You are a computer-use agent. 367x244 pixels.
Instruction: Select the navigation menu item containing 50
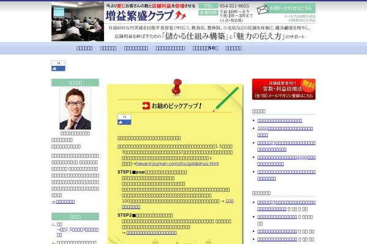click(x=206, y=48)
